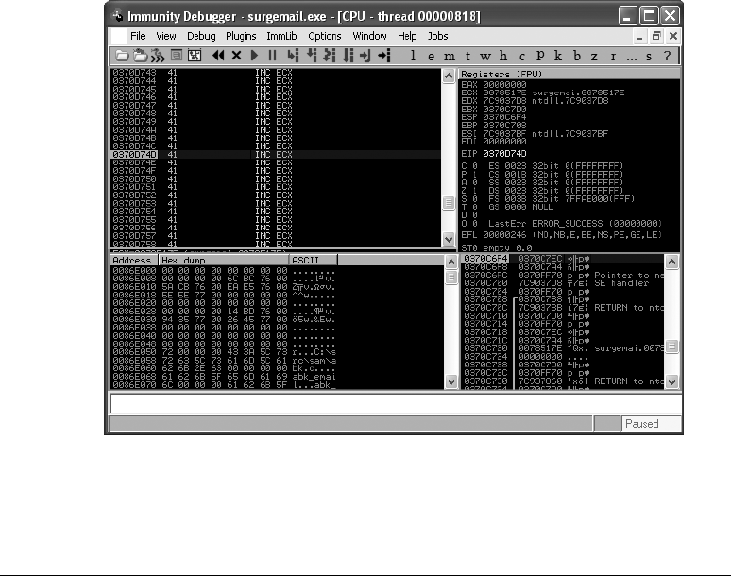Click the ? help toolbar button
Viewport: 731px width, 576px height.
[x=667, y=56]
